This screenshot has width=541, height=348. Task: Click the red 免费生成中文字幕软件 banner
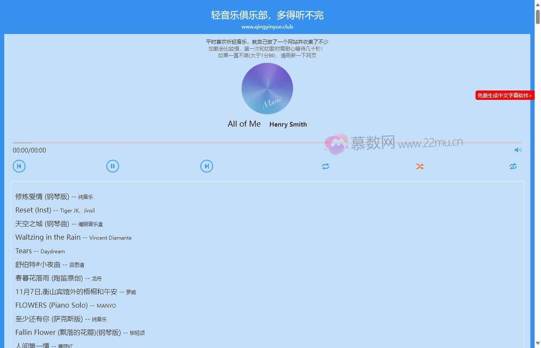click(x=504, y=95)
